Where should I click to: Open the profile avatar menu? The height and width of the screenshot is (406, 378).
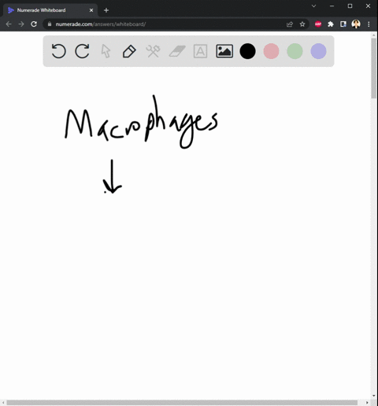[356, 24]
